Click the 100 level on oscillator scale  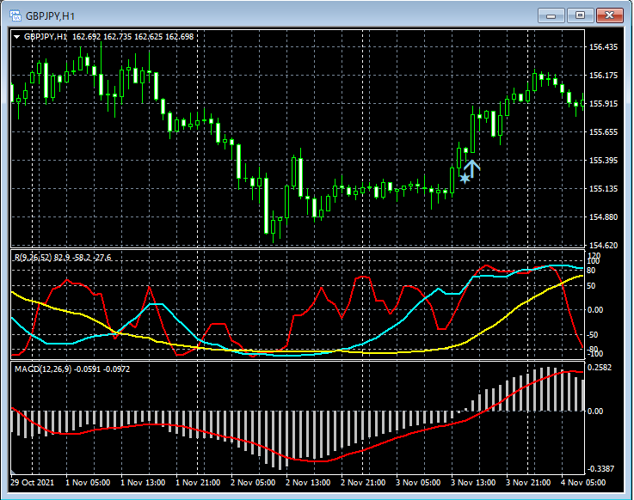click(594, 261)
